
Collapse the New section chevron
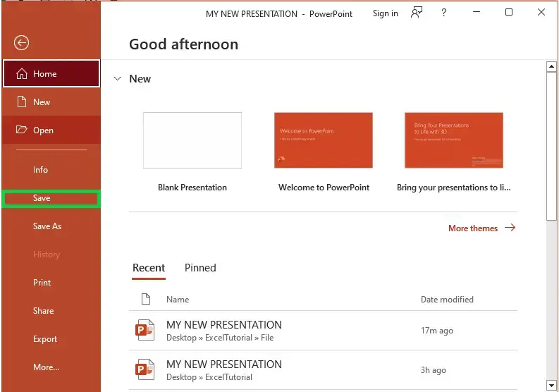pyautogui.click(x=117, y=78)
